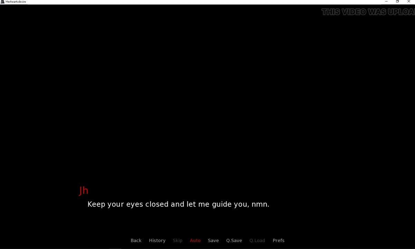Quick save with Q.Save

[x=234, y=240]
